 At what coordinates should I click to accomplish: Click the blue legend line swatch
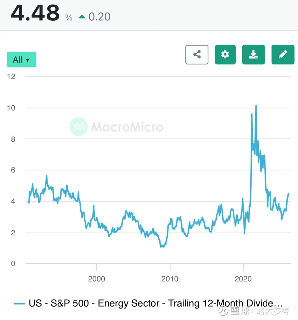(x=19, y=303)
